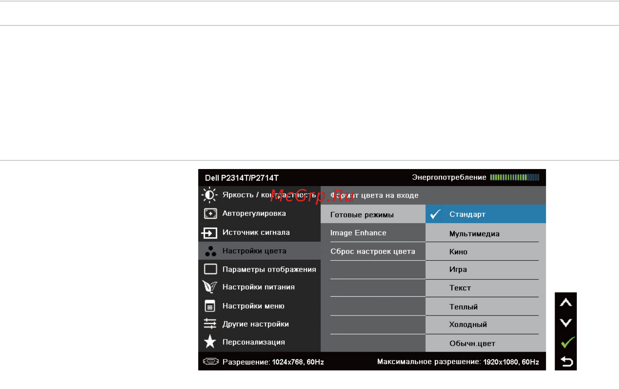Click the Энергопотребление energy meter bar
This screenshot has width=619, height=390.
[x=515, y=177]
